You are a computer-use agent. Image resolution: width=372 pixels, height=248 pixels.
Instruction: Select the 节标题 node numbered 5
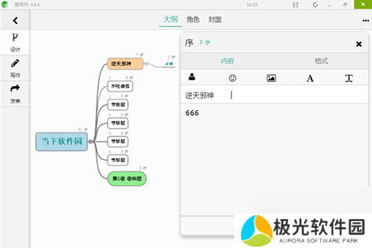click(118, 160)
